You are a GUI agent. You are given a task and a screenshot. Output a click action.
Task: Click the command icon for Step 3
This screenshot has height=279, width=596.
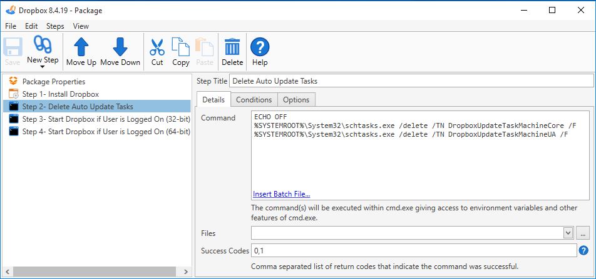tap(13, 119)
